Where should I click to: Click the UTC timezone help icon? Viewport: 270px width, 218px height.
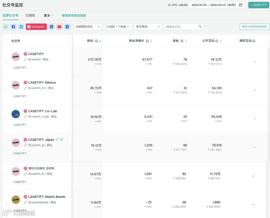click(x=169, y=5)
